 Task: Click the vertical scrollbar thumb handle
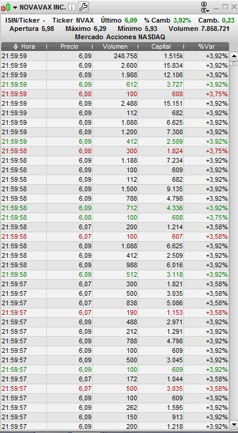[234, 63]
